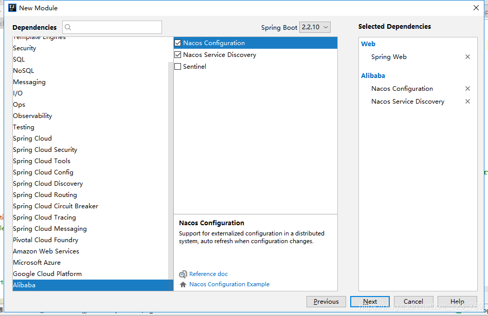Screen dimensions: 488x316
Task: Select the Spring Cloud Security category
Action: pos(91,150)
